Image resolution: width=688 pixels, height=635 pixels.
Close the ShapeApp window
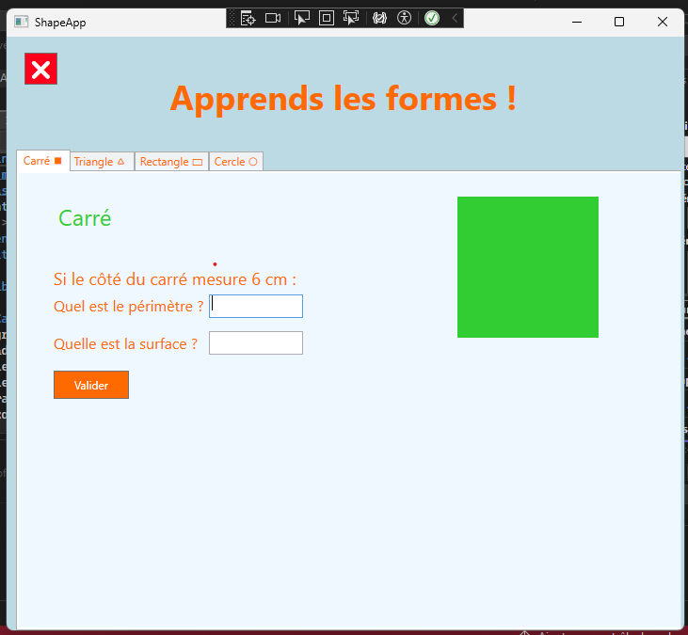[x=662, y=22]
